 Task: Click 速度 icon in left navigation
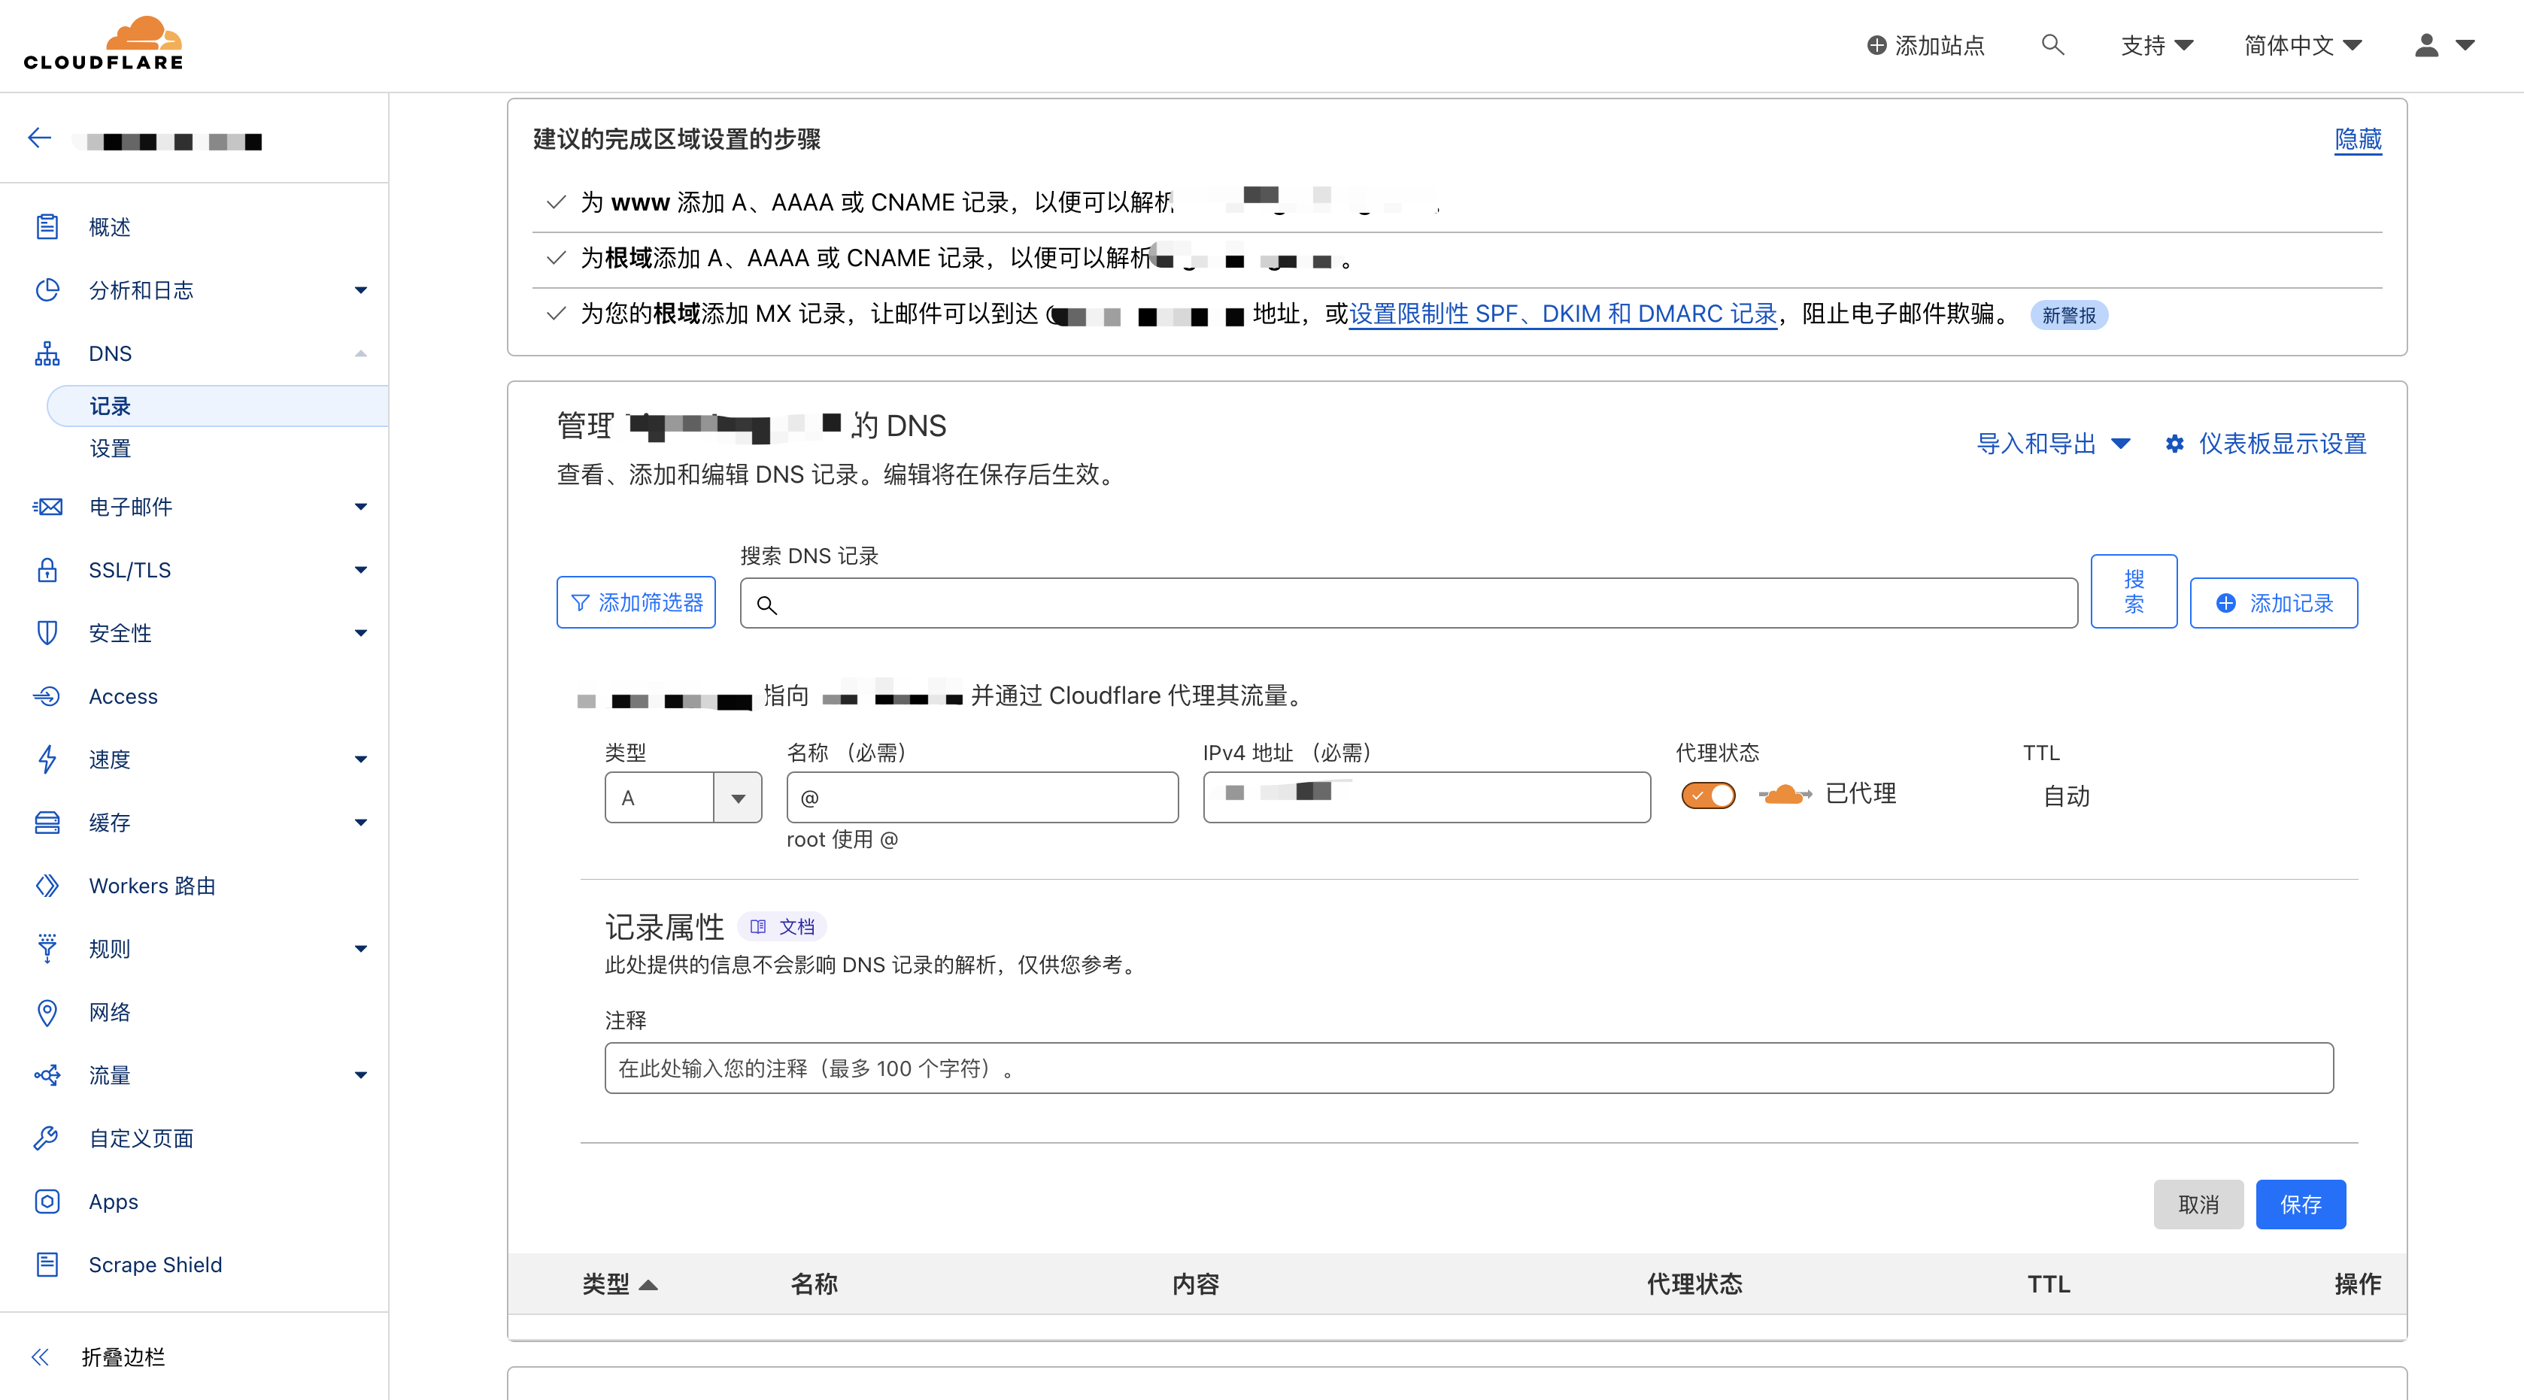point(45,759)
